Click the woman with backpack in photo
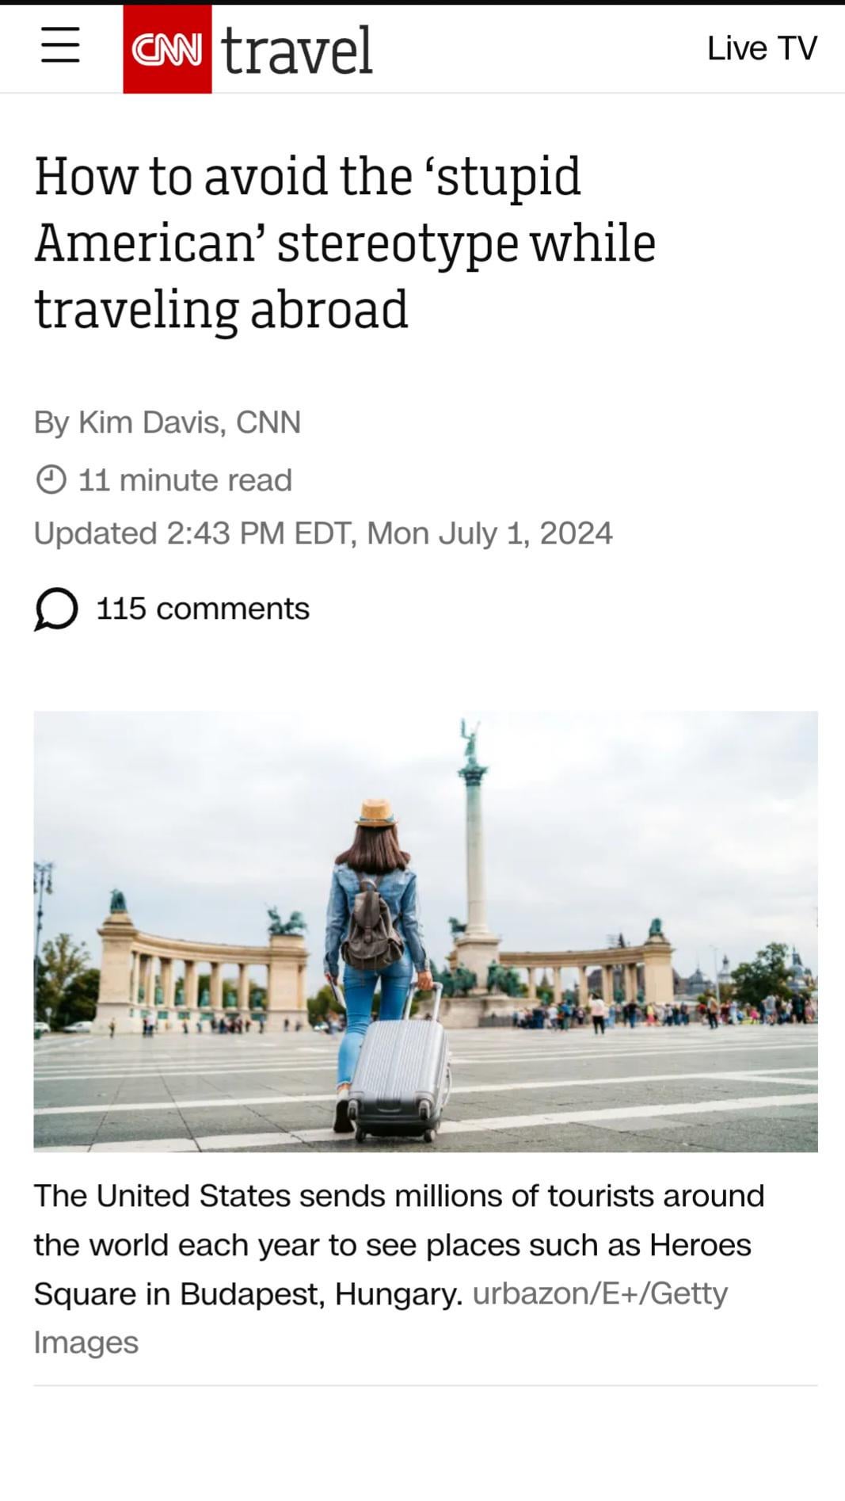Viewport: 845px width, 1501px height. point(376,935)
